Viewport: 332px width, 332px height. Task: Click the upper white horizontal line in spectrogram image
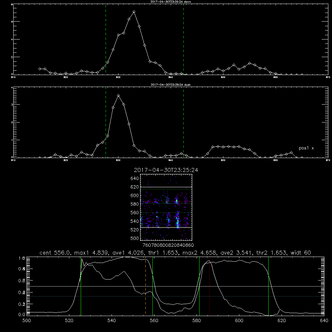click(x=166, y=187)
